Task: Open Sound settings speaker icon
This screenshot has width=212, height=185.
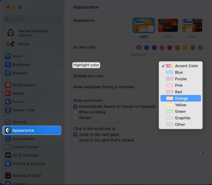Action: click(8, 93)
